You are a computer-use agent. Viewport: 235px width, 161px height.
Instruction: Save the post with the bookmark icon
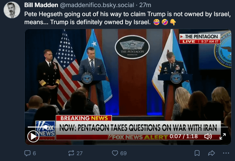(197, 153)
